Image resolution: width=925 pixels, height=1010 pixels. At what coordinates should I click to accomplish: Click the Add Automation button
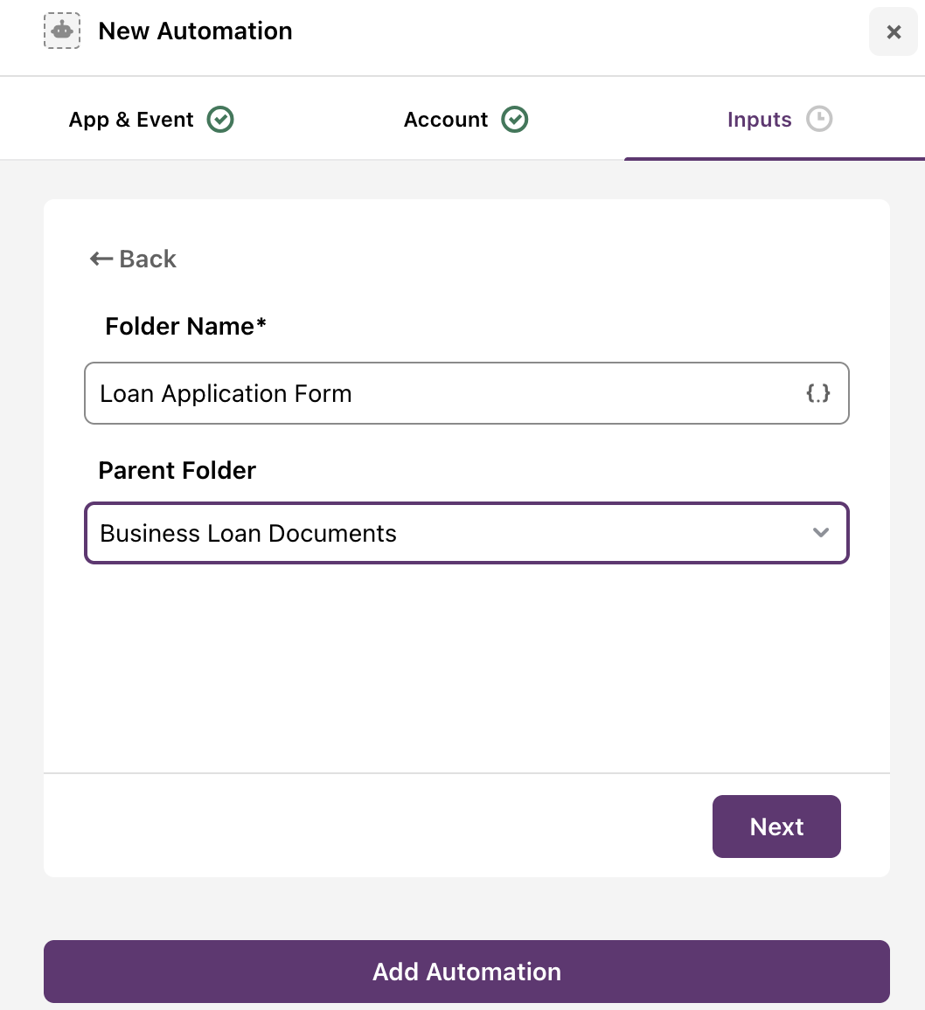pos(467,972)
